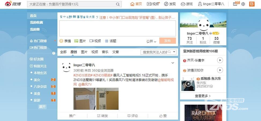This screenshot has height=121, width=261.
Task: Open the @暴风TV mention
Action: [x=85, y=85]
